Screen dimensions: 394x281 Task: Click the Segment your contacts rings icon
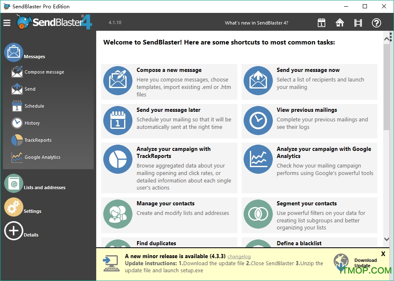tap(258, 214)
